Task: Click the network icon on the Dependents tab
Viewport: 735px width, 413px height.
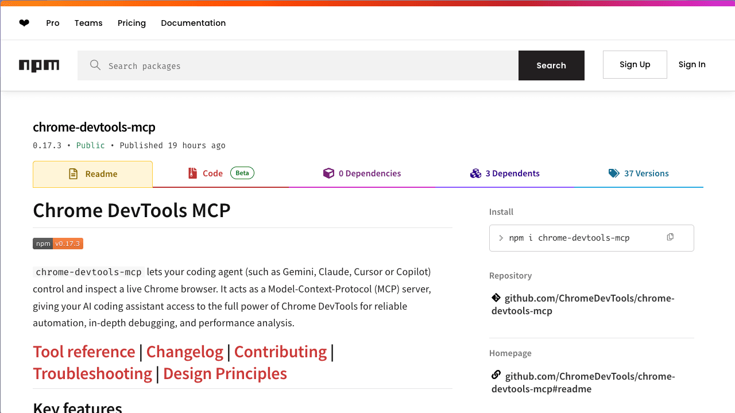Action: pyautogui.click(x=475, y=172)
